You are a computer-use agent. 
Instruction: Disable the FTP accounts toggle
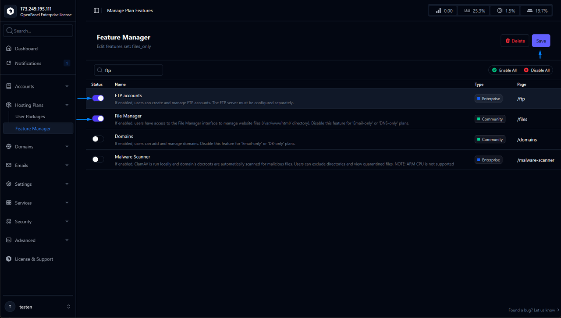98,98
